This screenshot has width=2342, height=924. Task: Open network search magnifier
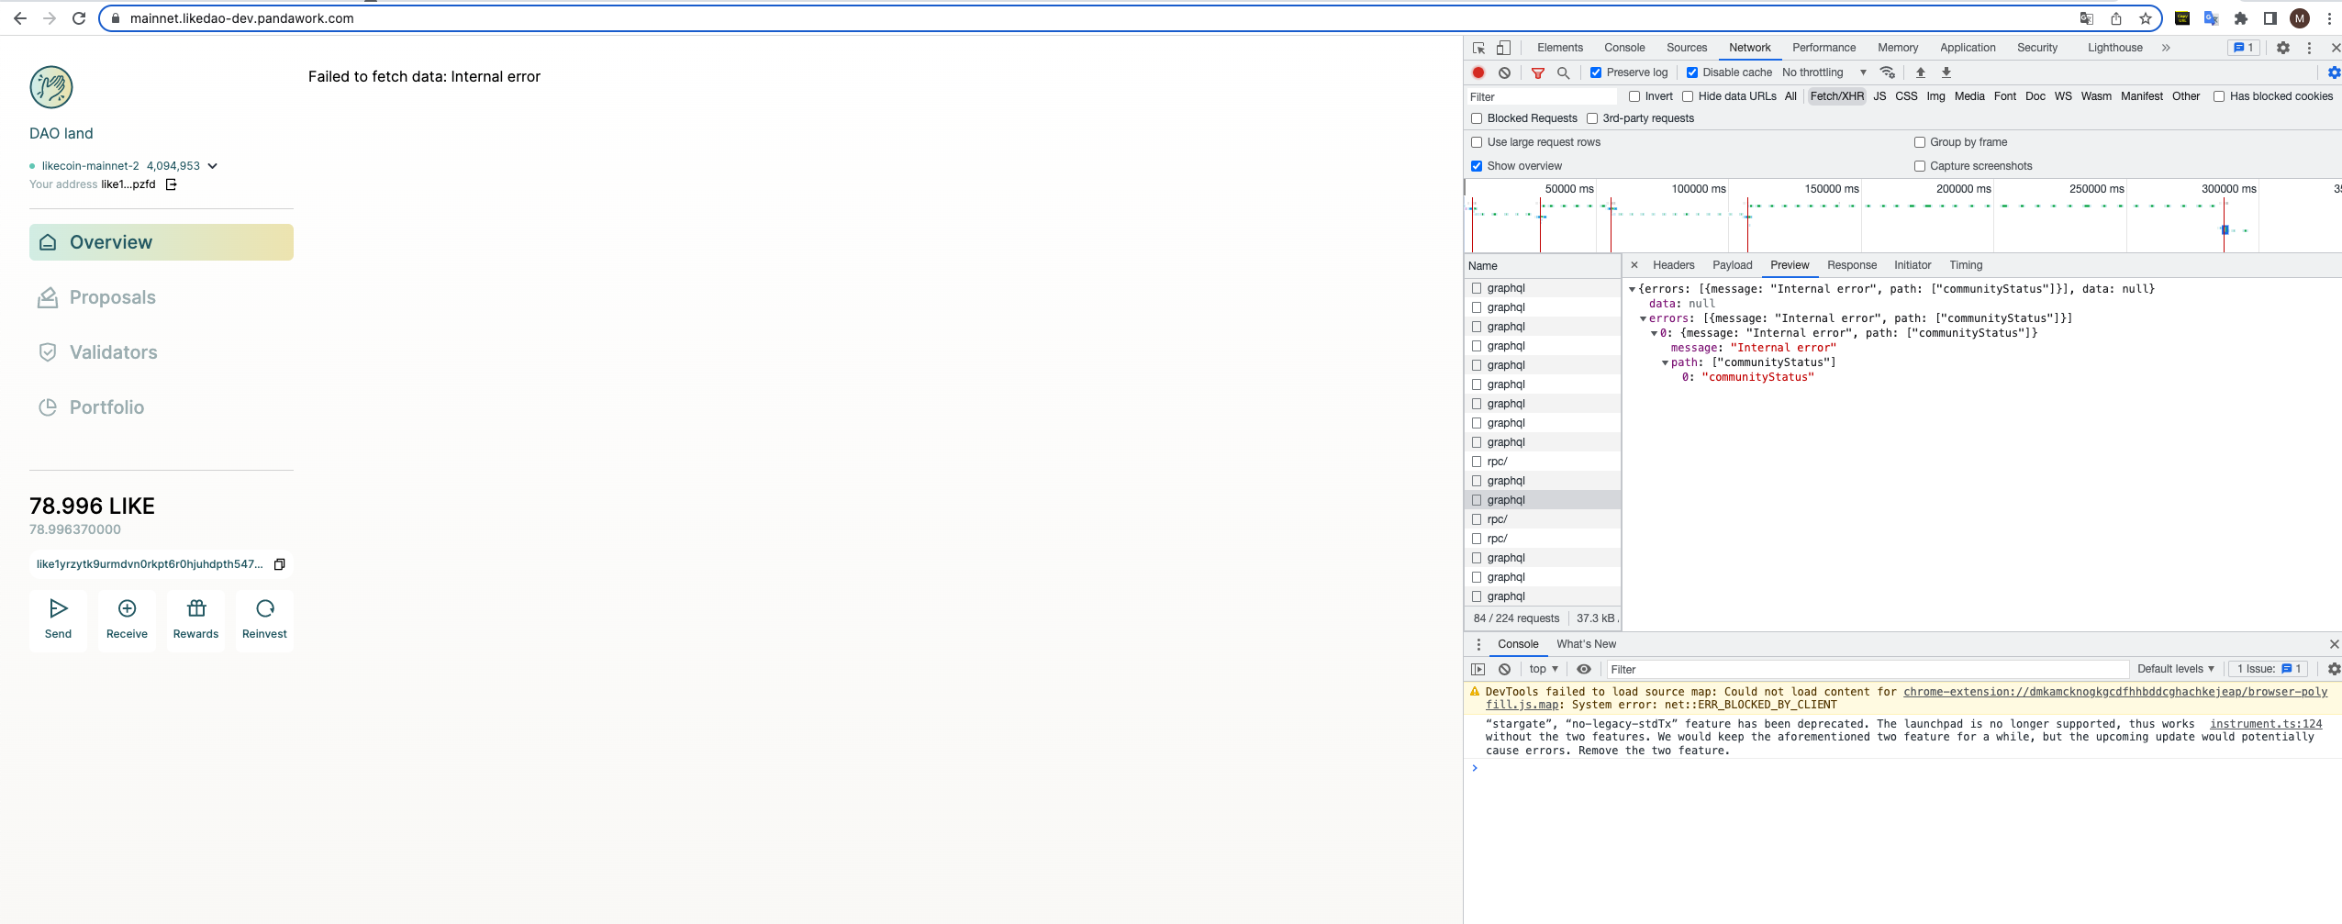pos(1563,72)
